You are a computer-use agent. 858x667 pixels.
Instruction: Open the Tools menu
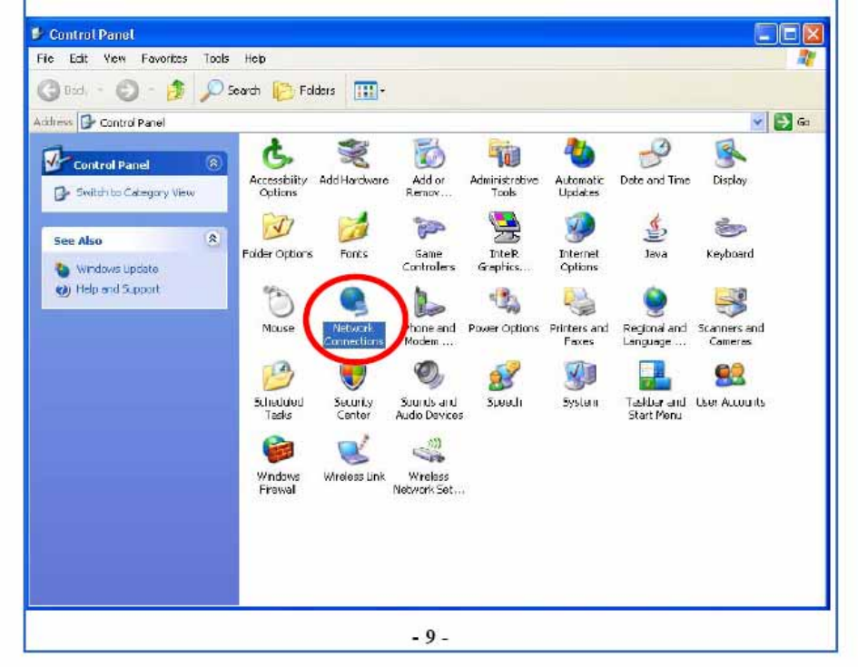point(216,58)
